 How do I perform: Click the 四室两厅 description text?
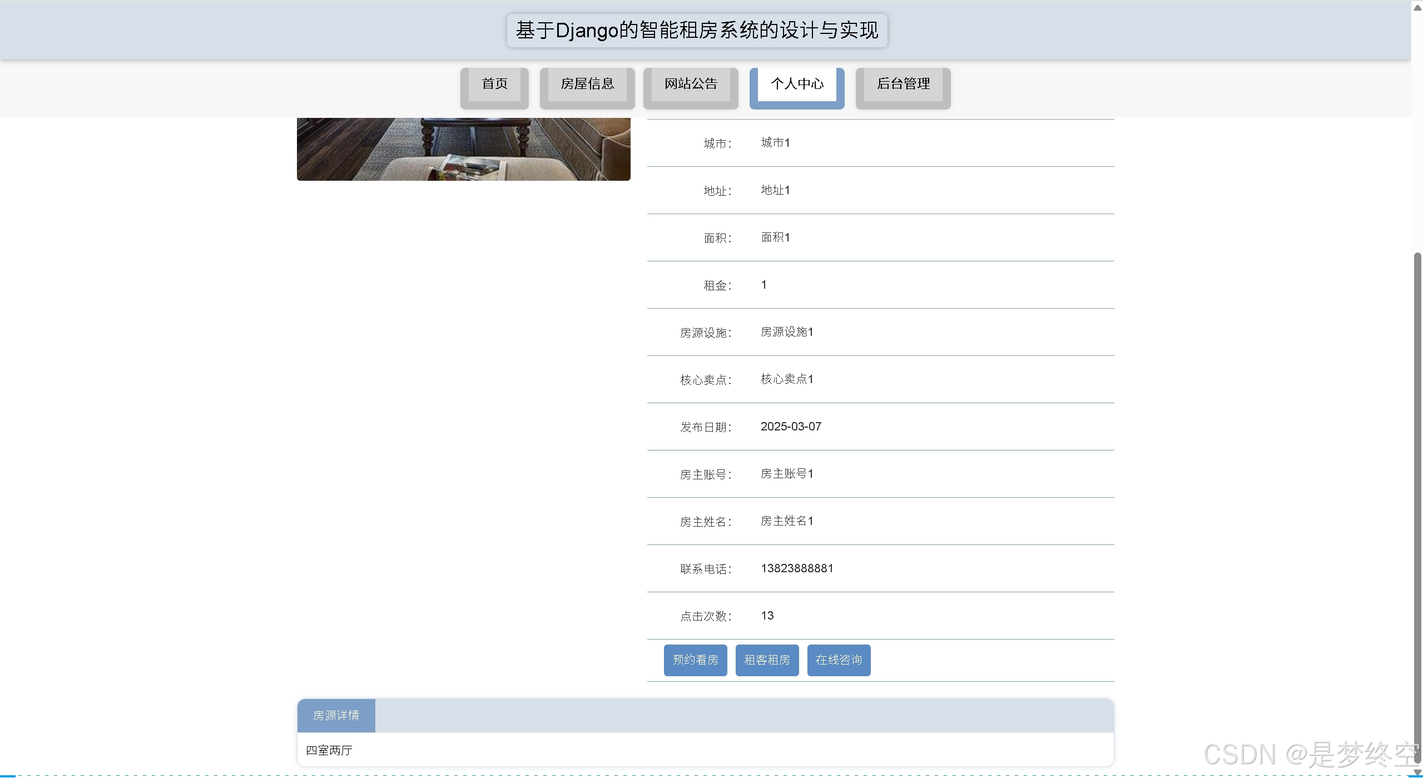pyautogui.click(x=329, y=750)
